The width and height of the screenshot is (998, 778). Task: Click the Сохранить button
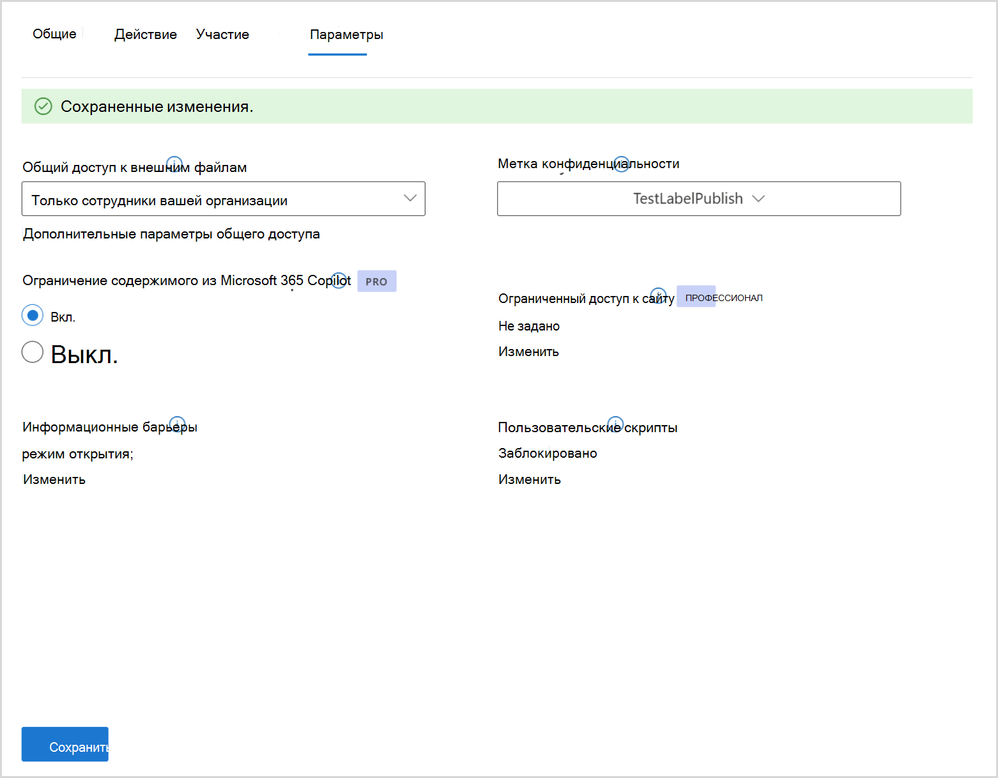pyautogui.click(x=65, y=744)
